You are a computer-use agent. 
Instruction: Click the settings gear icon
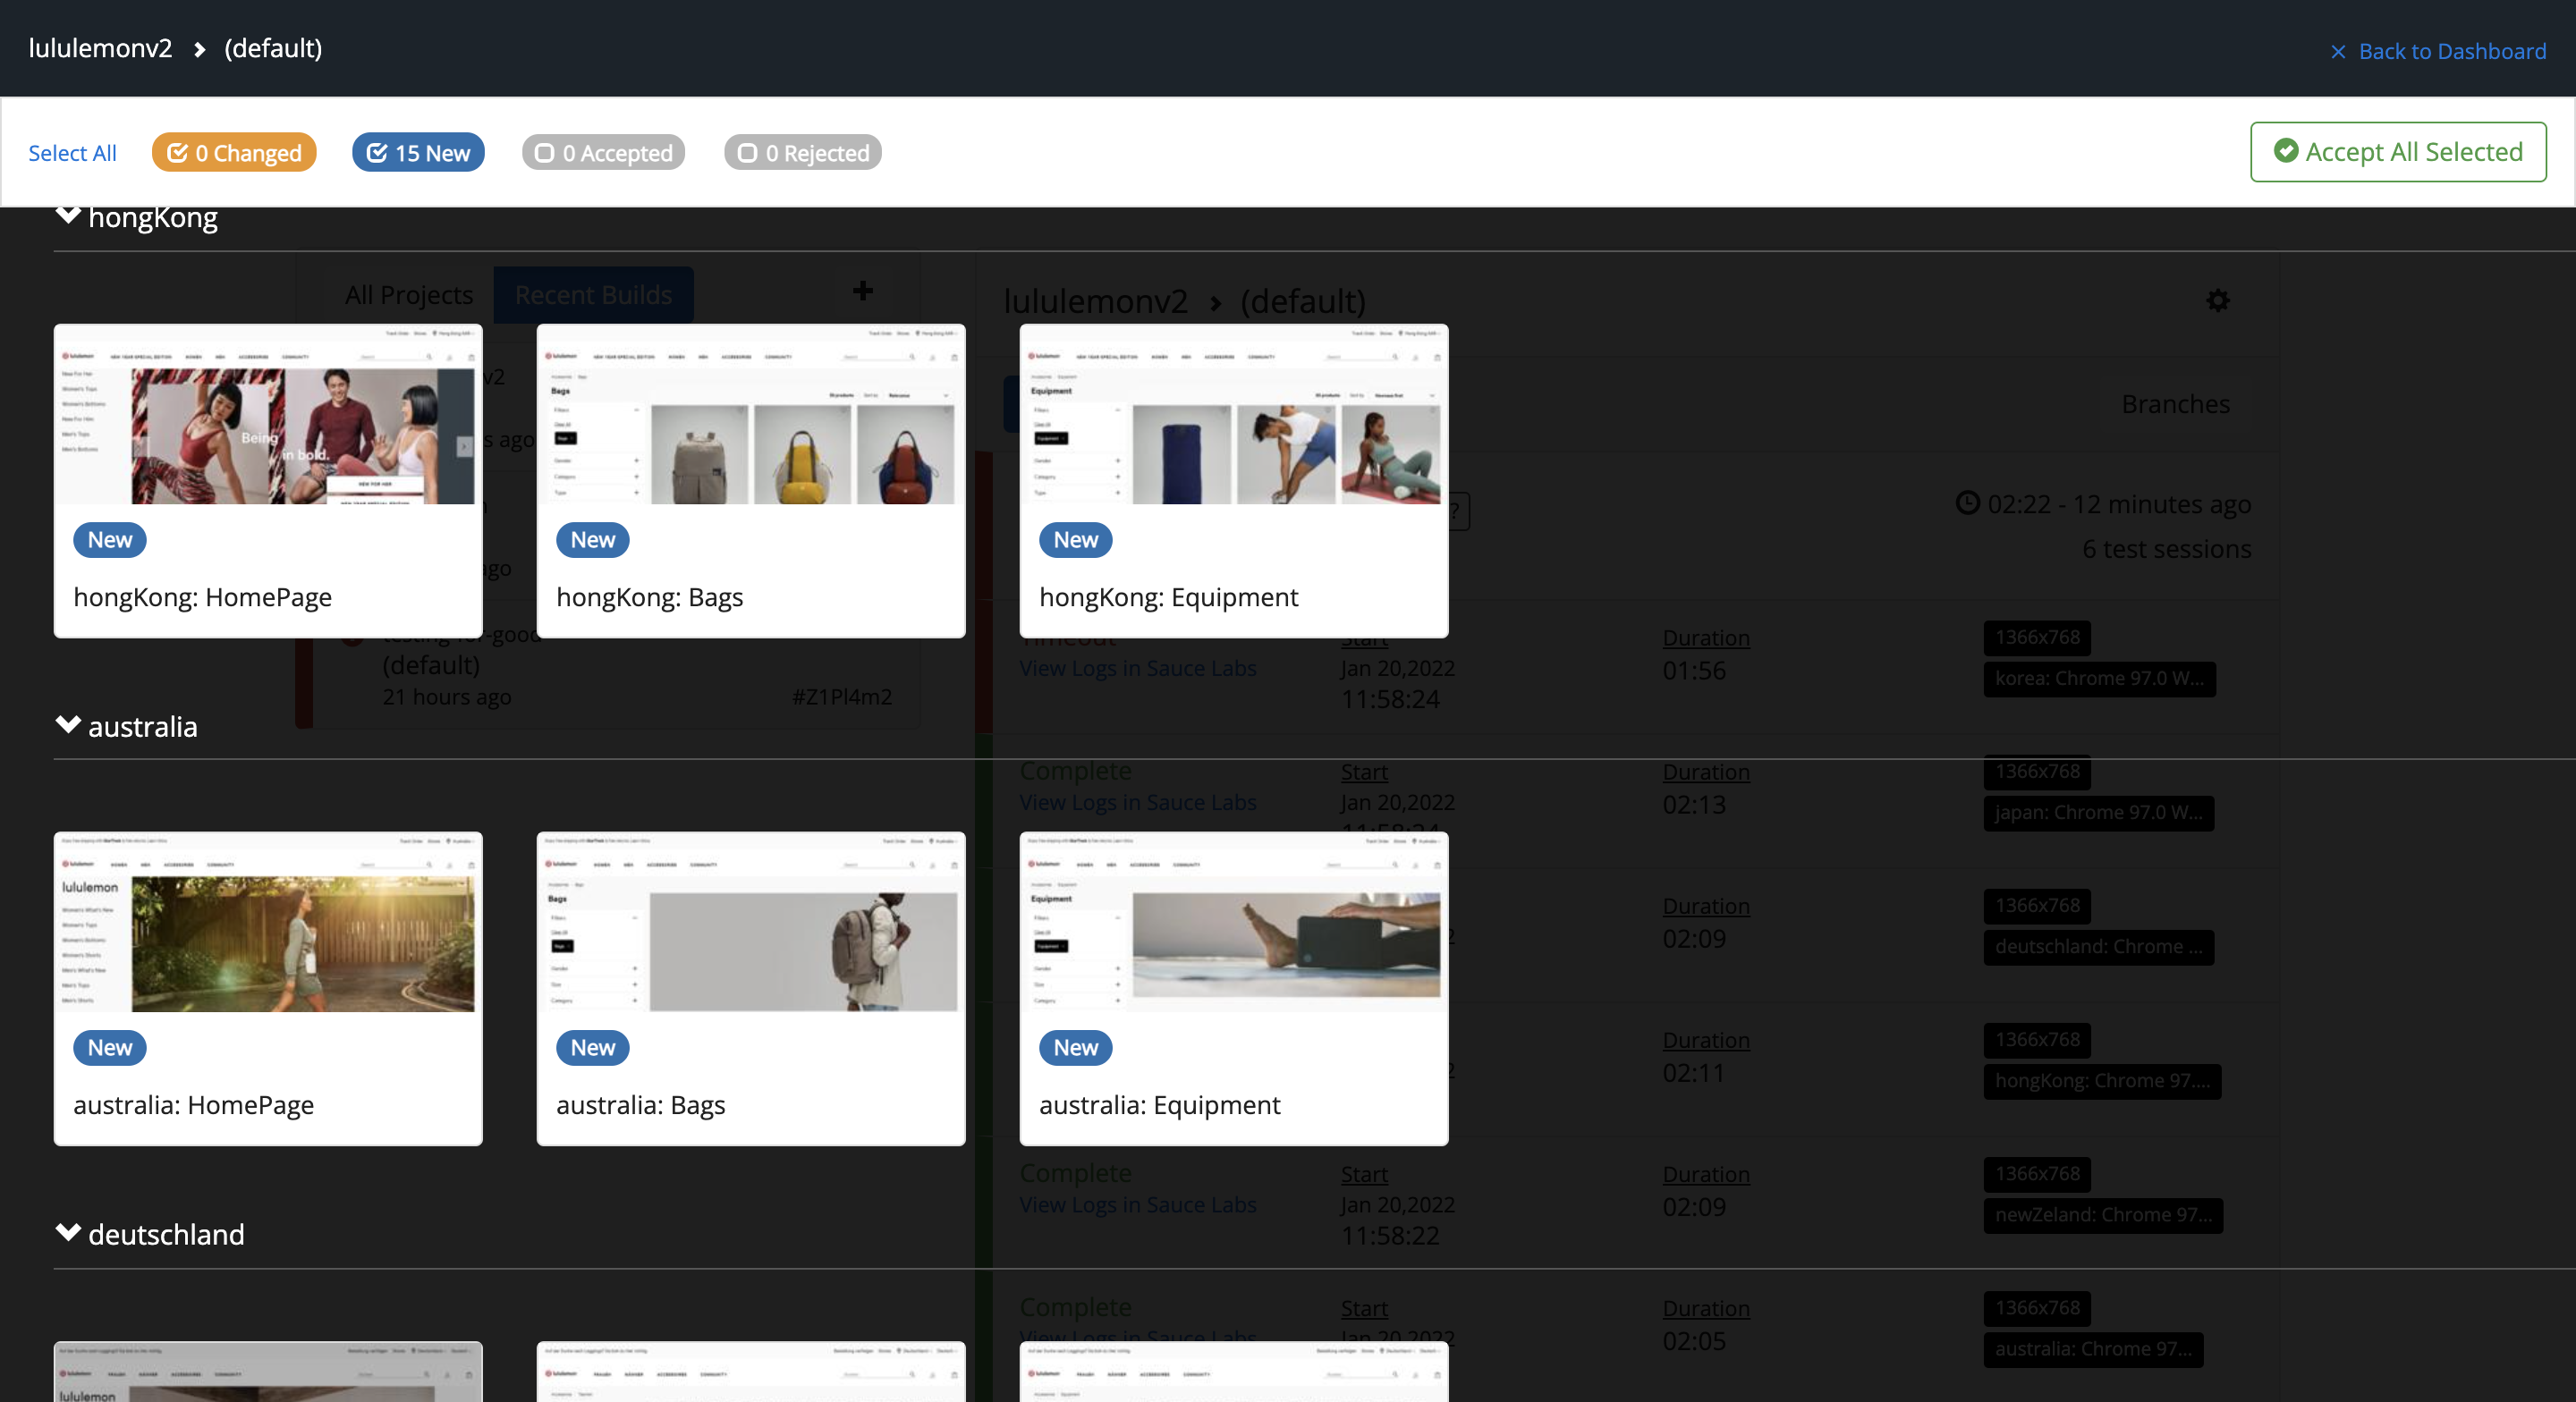coord(2217,300)
